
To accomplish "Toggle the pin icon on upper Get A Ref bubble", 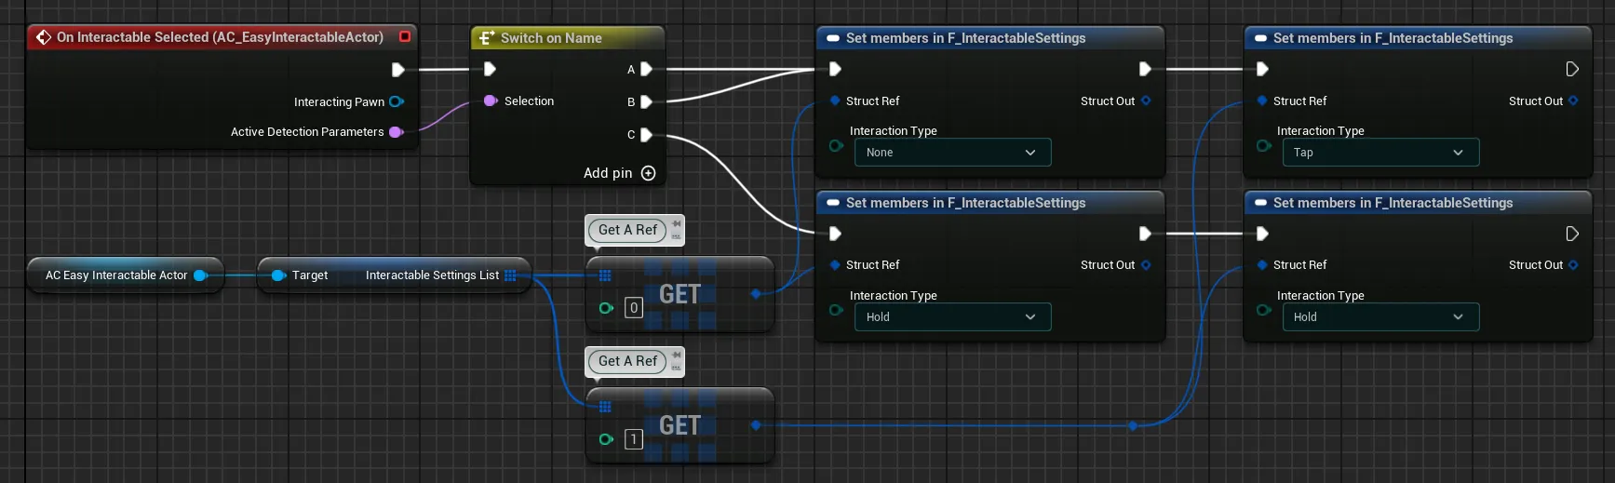I will (677, 223).
